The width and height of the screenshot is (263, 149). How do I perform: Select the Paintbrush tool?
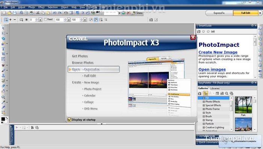3,70
